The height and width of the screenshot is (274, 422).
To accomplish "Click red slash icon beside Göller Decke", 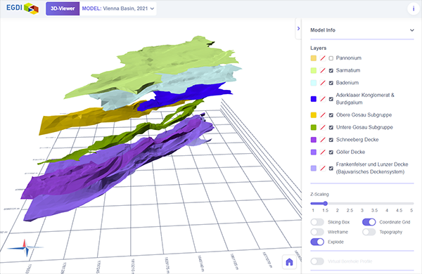I will [322, 152].
